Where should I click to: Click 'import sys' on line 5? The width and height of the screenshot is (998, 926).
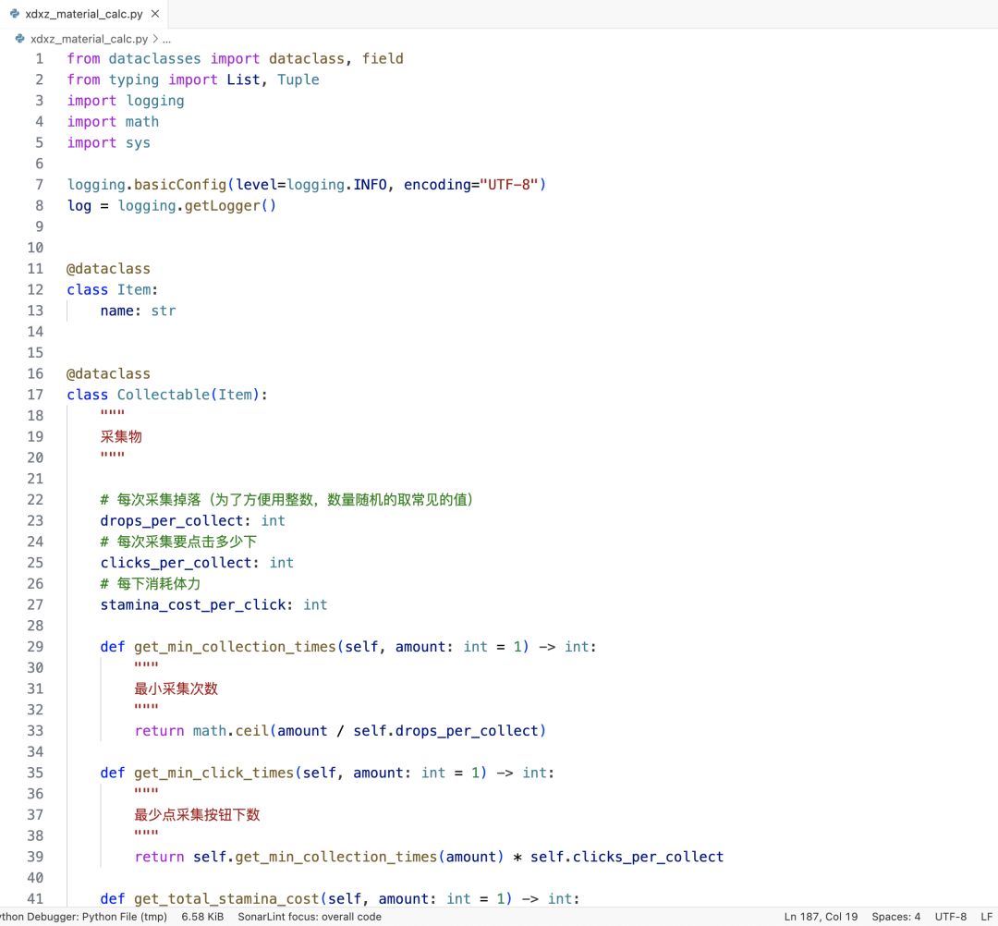109,142
